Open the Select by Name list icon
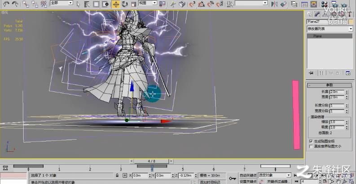Image resolution: width=356 pixels, height=184 pixels. coord(87,4)
